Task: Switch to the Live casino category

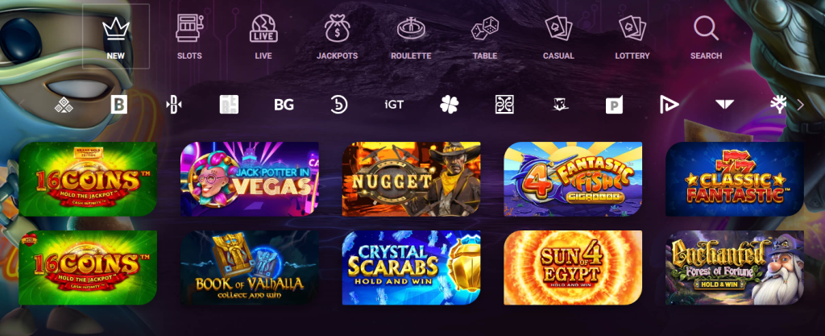Action: tap(263, 37)
